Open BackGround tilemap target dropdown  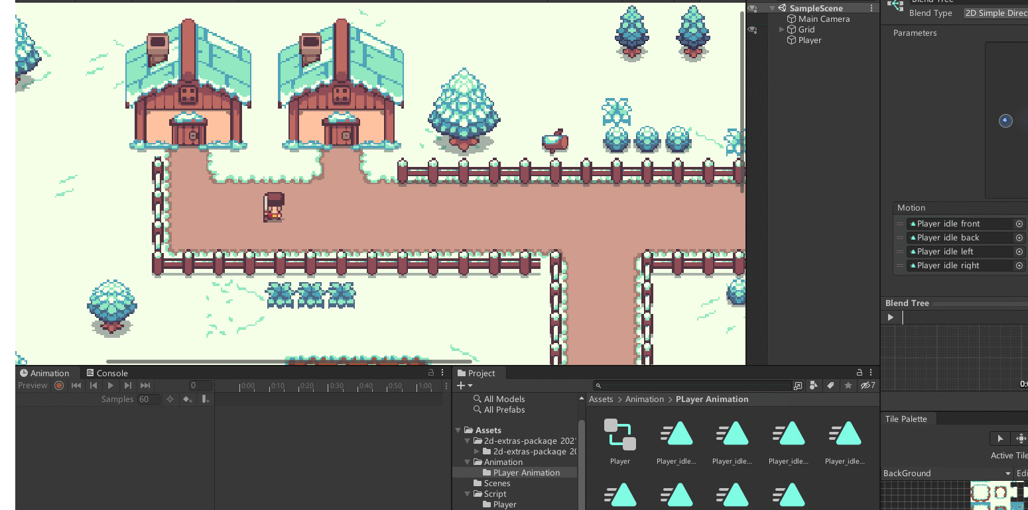click(947, 473)
